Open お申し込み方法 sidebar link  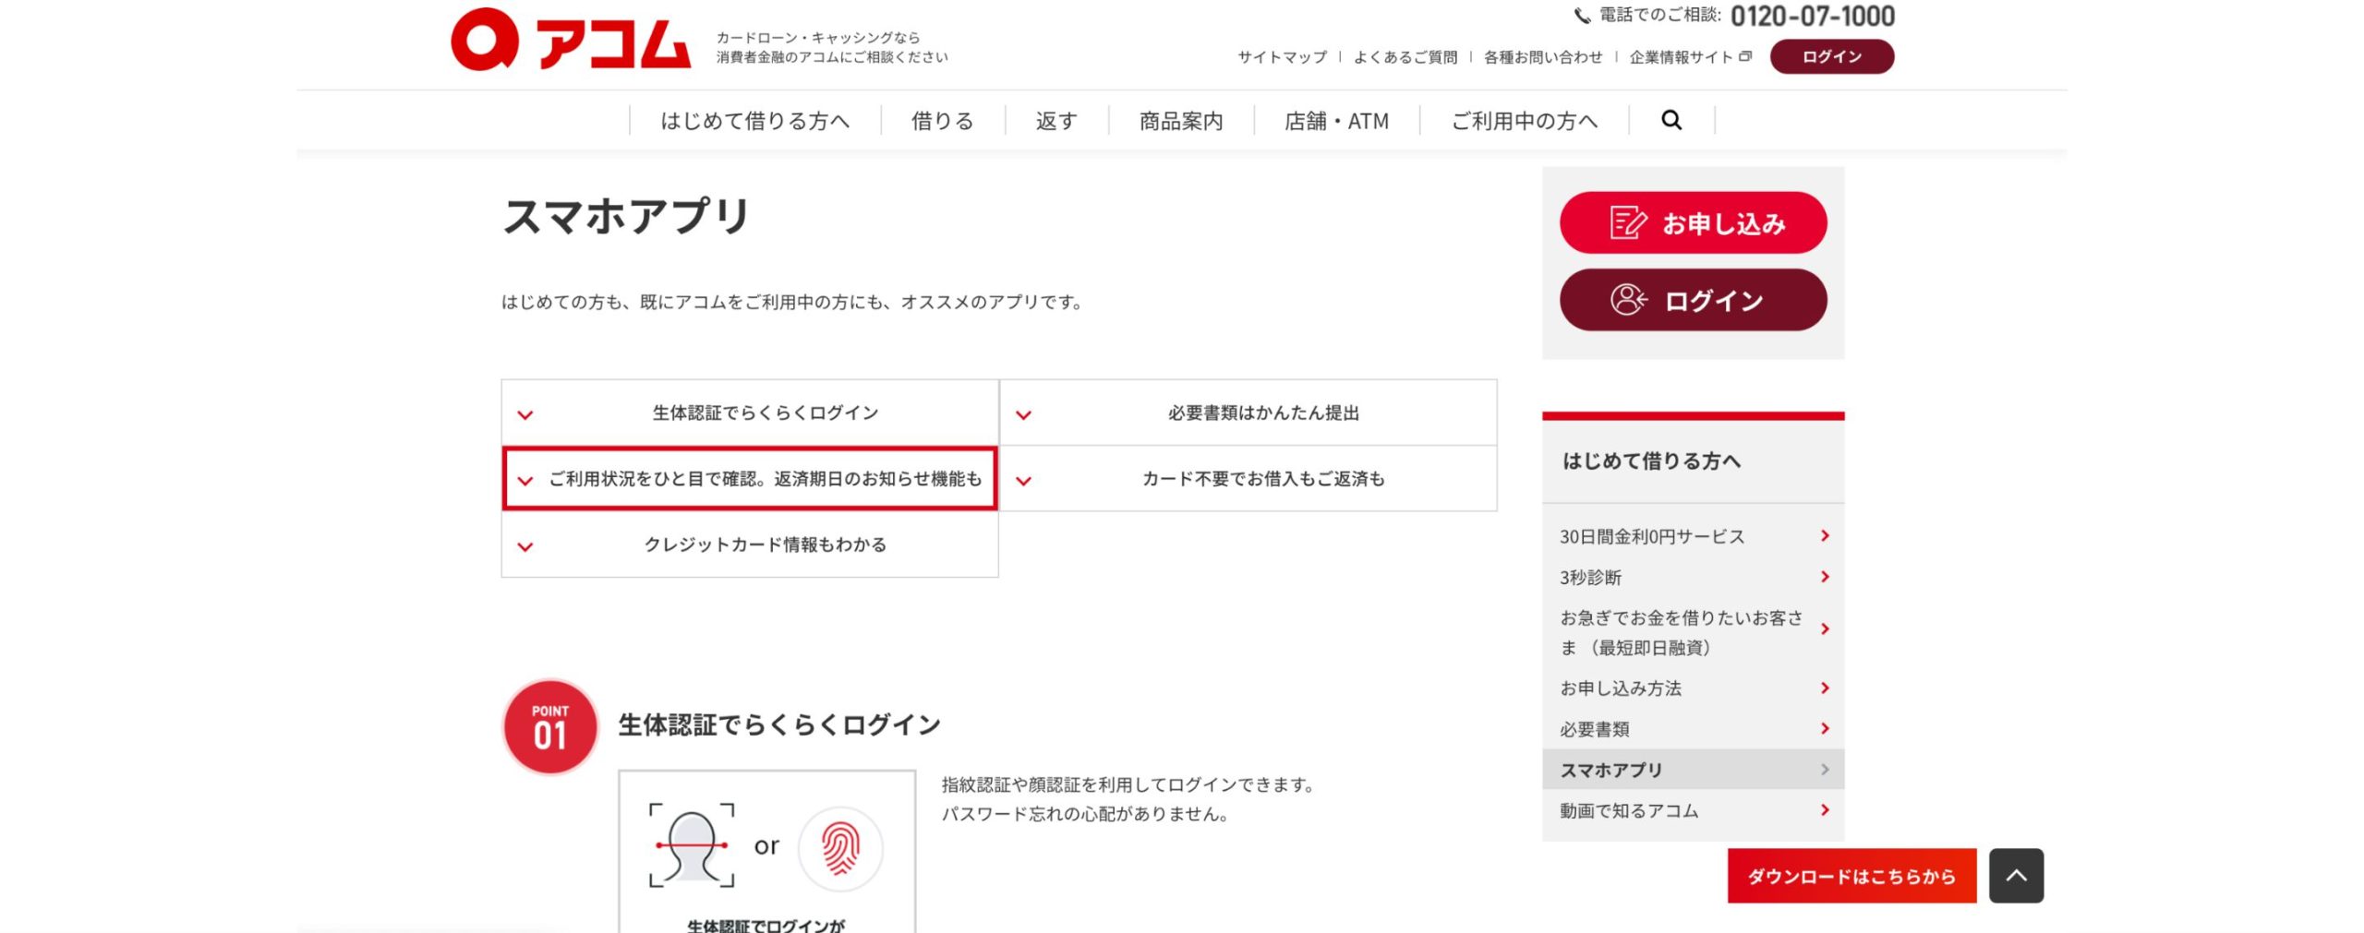[1621, 688]
